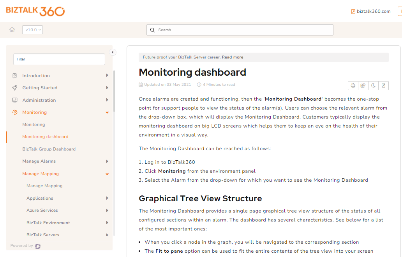
Task: Share this article via the share icon
Action: pos(363,85)
